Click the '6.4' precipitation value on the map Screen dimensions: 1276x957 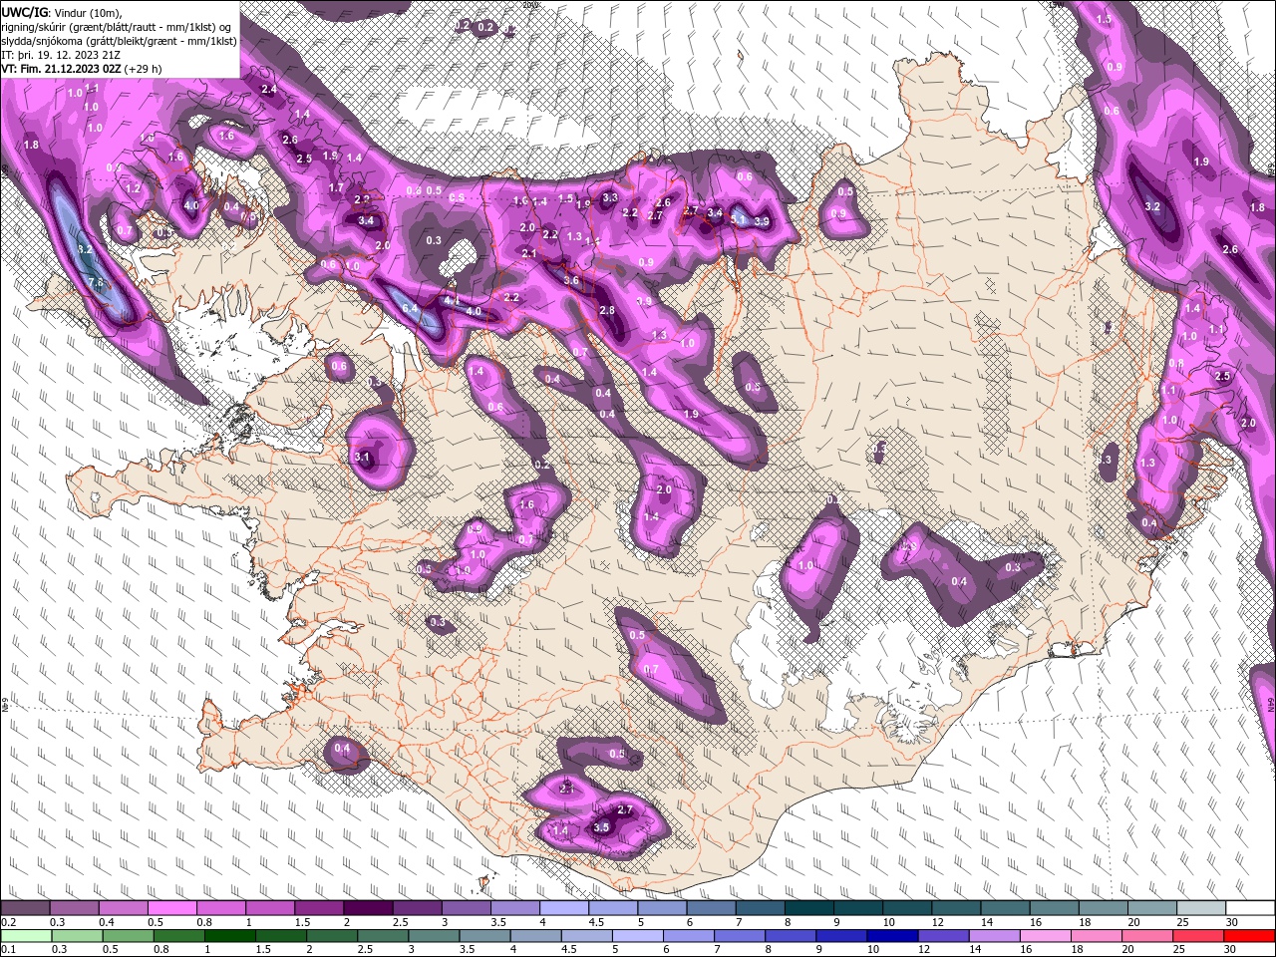[x=410, y=309]
